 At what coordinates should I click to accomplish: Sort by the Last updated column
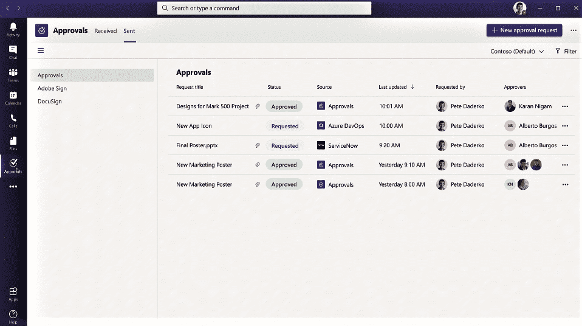[396, 87]
